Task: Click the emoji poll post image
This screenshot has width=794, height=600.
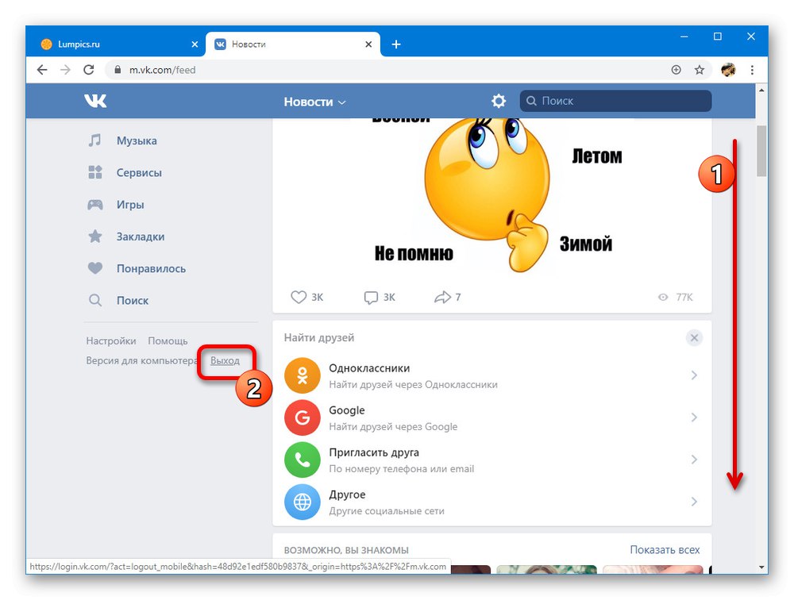Action: tap(492, 196)
